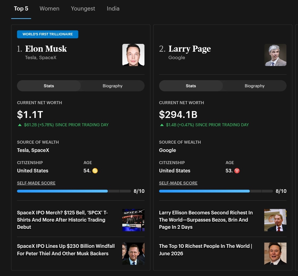Select Stats toggle in Elon Musk card
This screenshot has width=298, height=276.
[49, 86]
